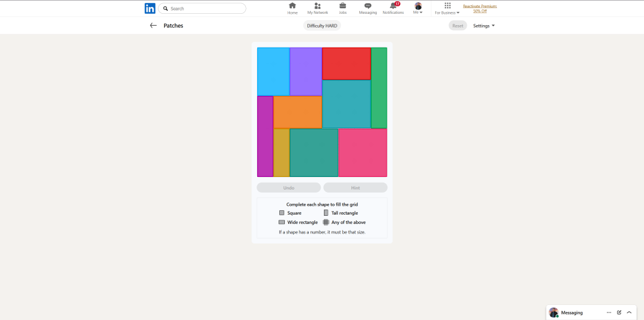Expand the For Business menu

tap(447, 8)
